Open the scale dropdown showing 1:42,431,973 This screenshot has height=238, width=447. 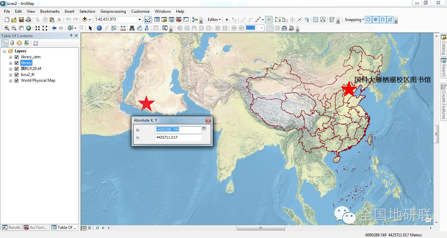140,20
